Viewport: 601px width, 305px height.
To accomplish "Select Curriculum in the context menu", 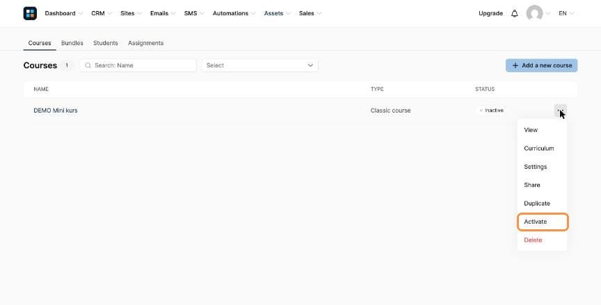I will [542, 149].
